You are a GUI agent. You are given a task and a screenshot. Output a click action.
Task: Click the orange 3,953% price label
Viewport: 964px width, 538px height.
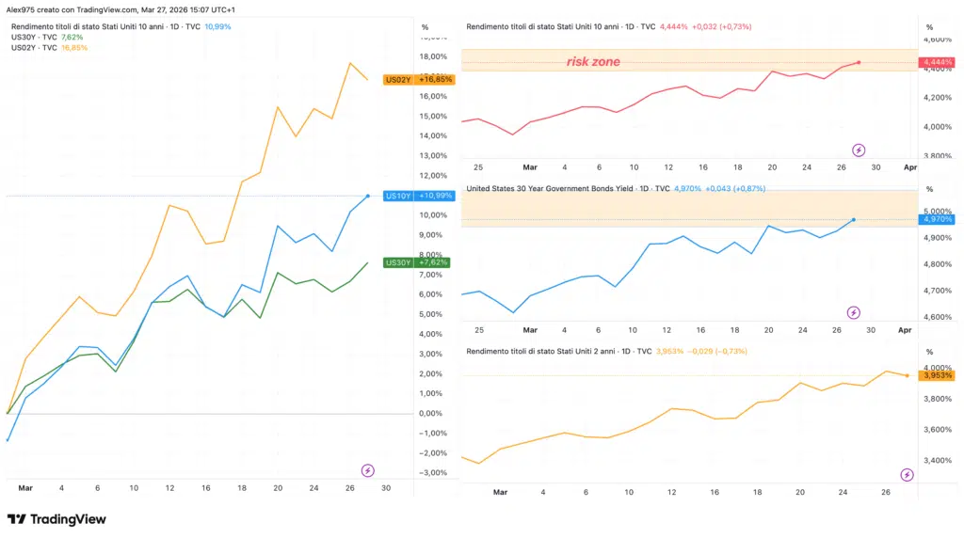pyautogui.click(x=938, y=375)
